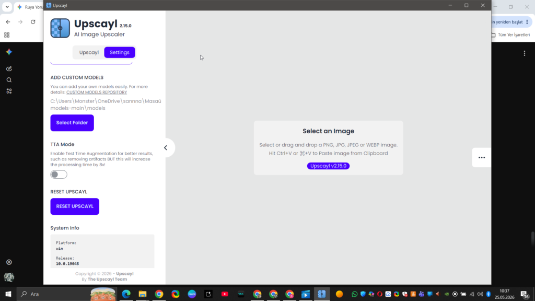The width and height of the screenshot is (535, 301).
Task: Toggle the TTA Mode switch
Action: (x=59, y=175)
